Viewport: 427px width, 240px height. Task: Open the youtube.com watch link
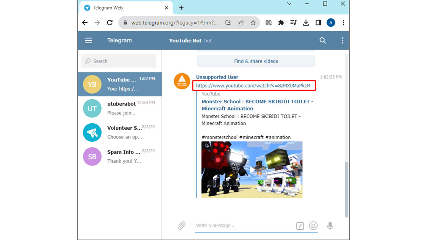coord(253,86)
